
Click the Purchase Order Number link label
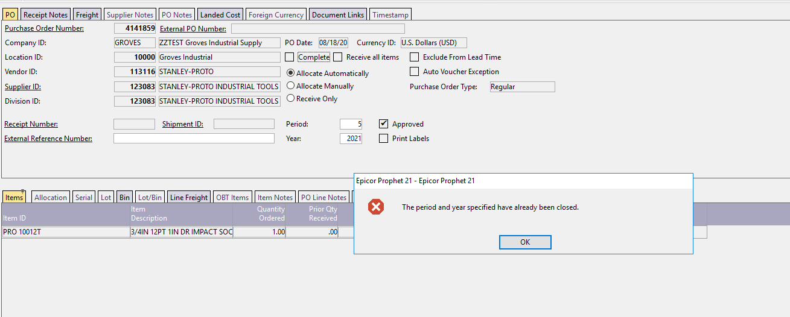pos(44,28)
